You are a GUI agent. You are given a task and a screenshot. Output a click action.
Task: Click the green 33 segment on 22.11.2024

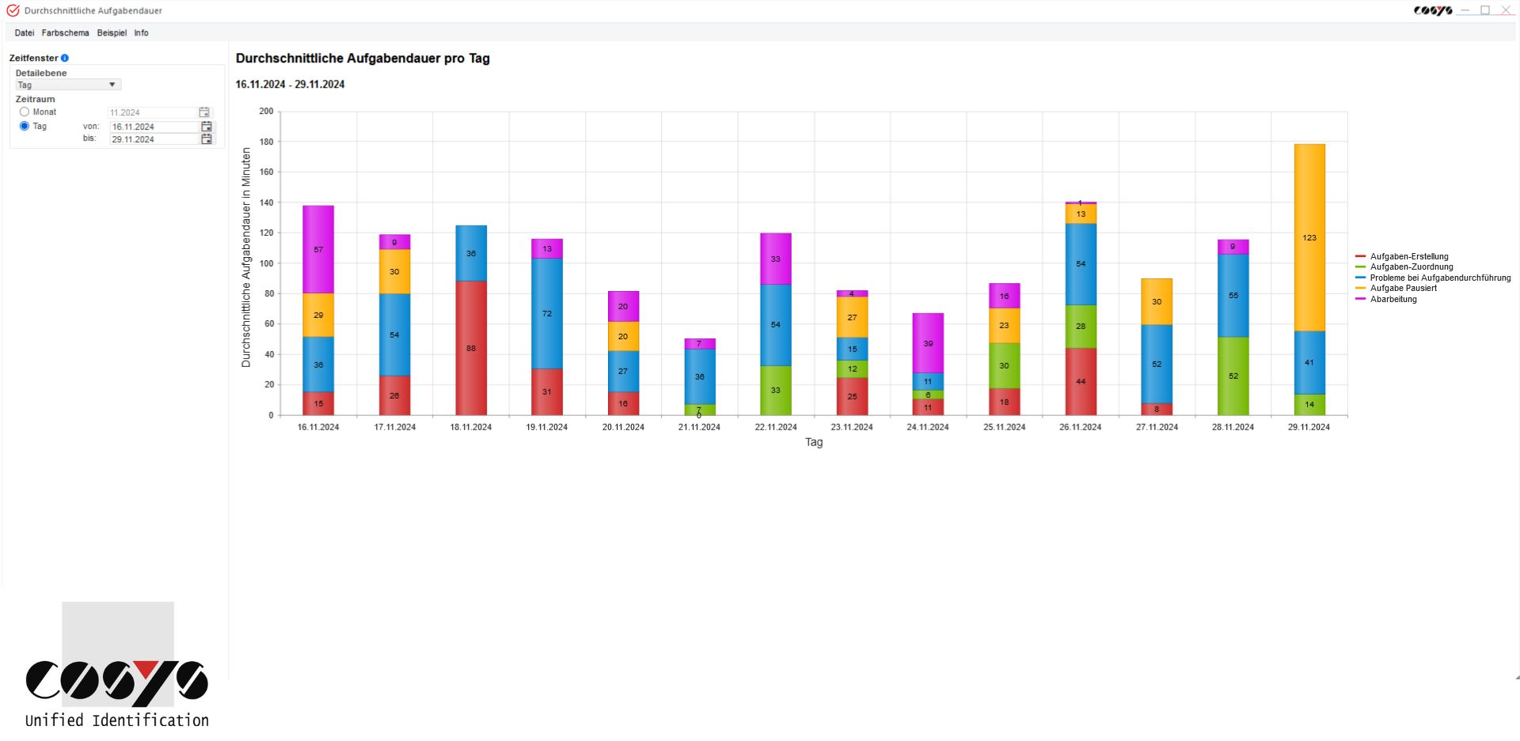776,390
